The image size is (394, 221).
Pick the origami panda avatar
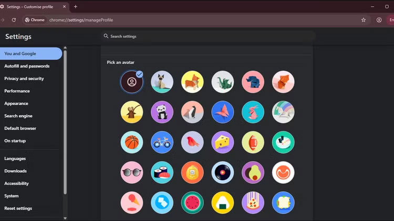pyautogui.click(x=162, y=112)
